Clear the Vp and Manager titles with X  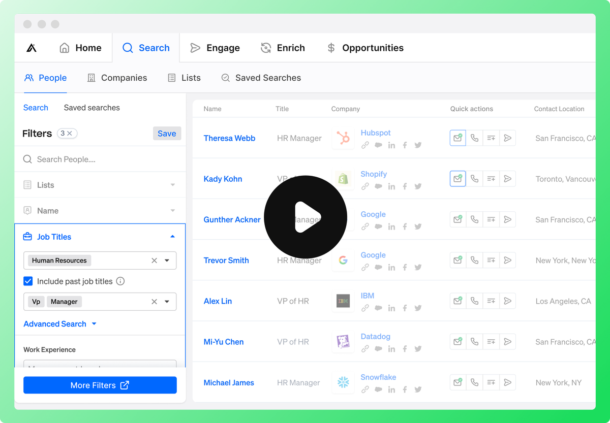154,301
